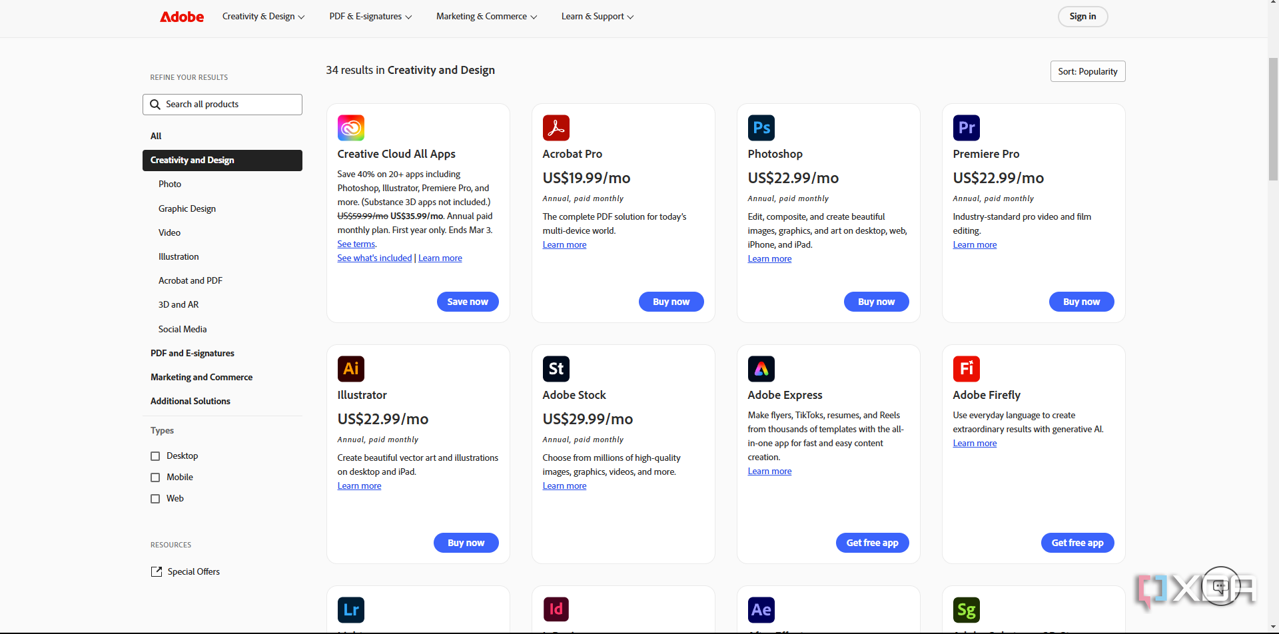Open the Sort: Popularity selector
1279x634 pixels.
(1087, 71)
